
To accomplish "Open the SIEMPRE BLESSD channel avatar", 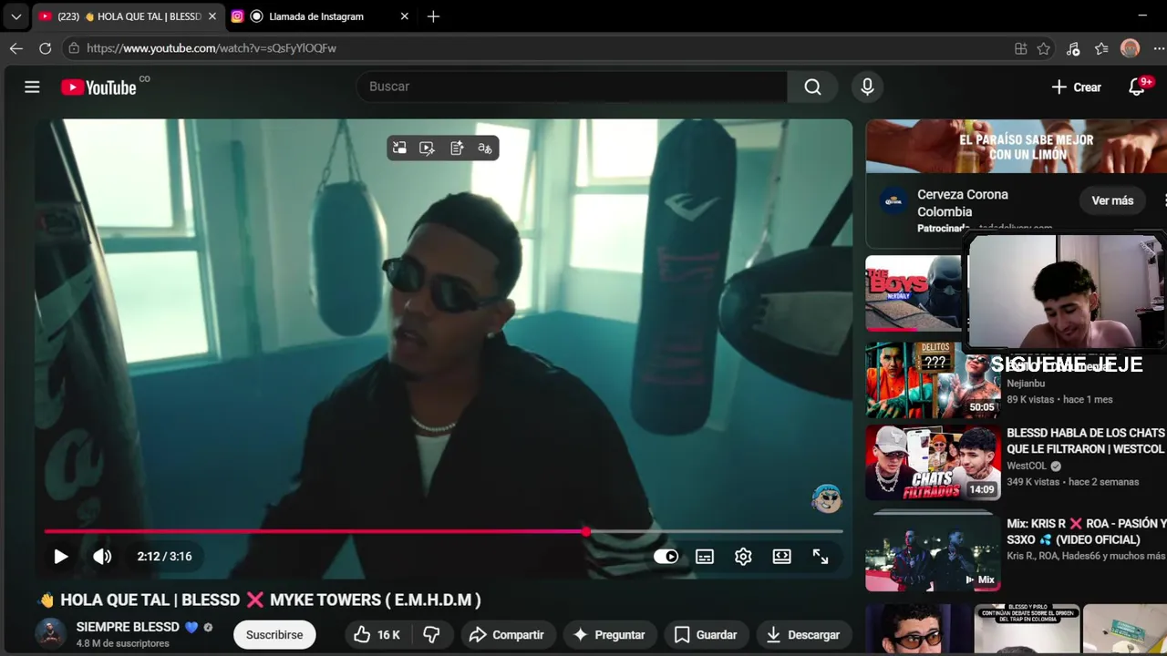I will [50, 634].
